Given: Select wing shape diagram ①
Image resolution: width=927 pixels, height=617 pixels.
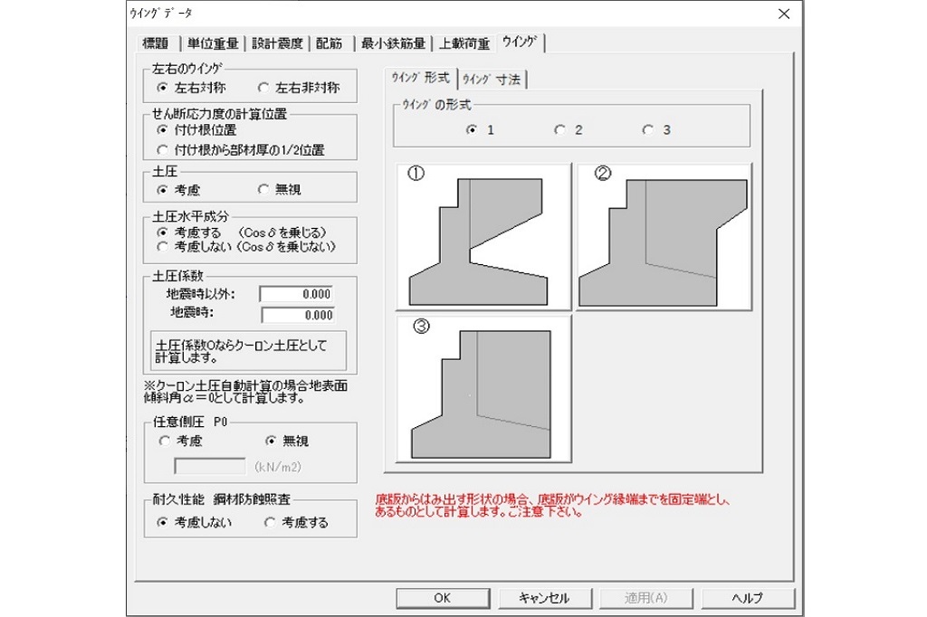Looking at the screenshot, I should (x=480, y=235).
